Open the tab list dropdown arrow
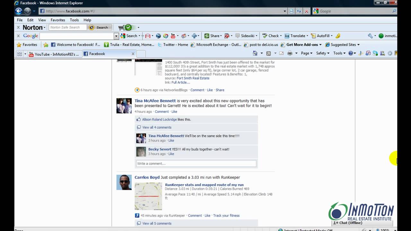Viewport: 411px width, 231px height. pos(25,54)
